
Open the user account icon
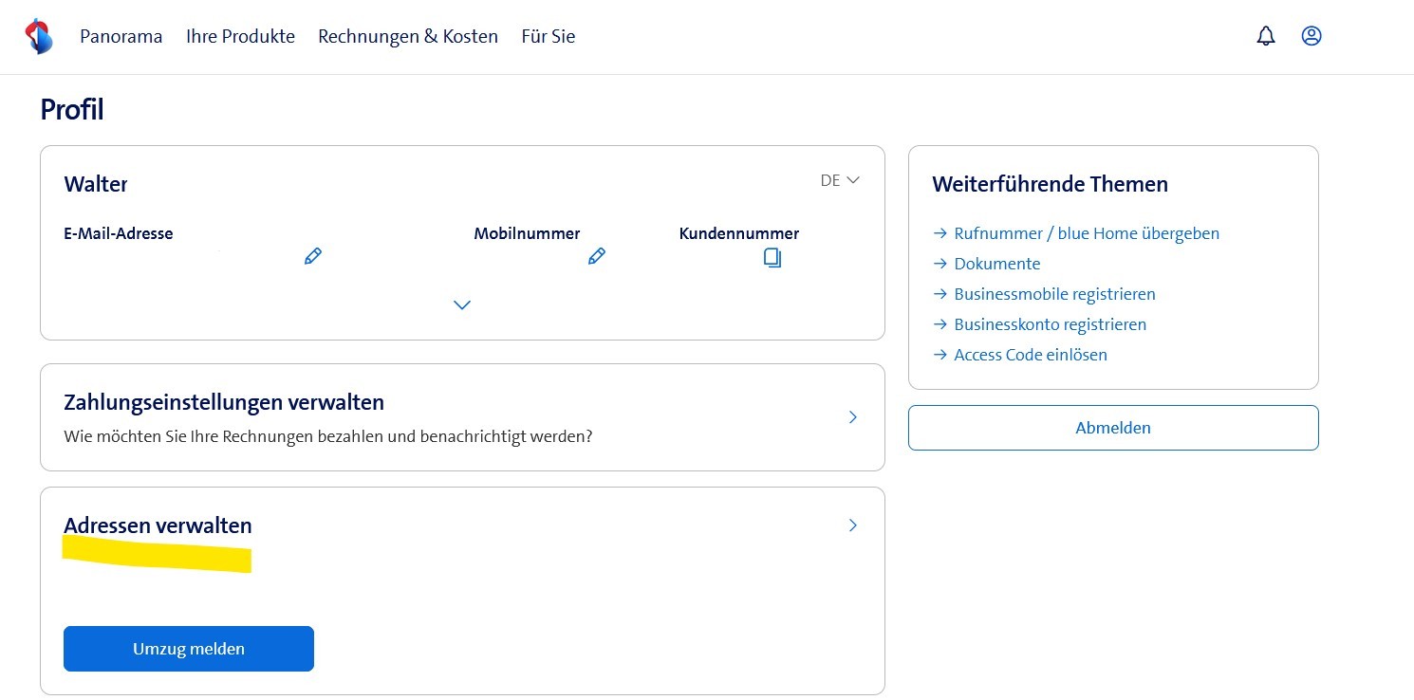(1312, 36)
